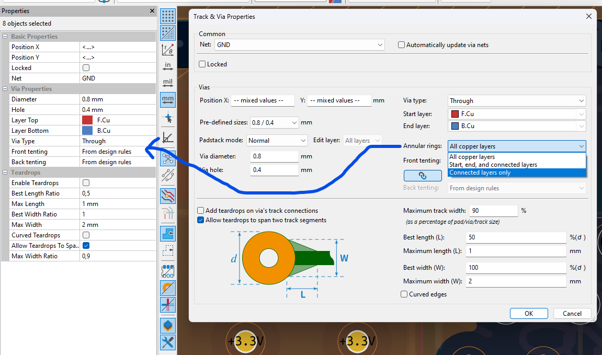Screen dimensions: 602x355
Task: Check Add teardrops on via's track connections
Action: [200, 211]
